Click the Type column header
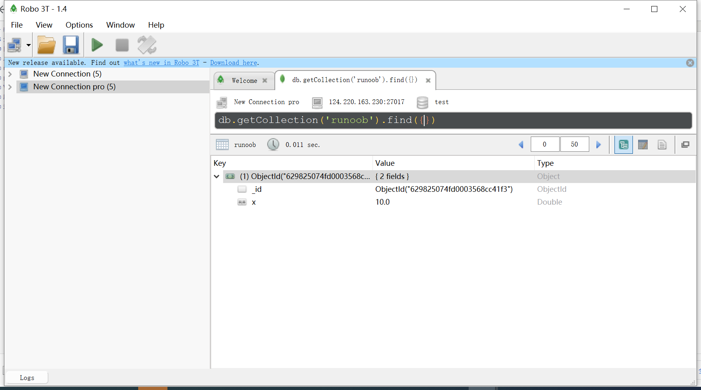The height and width of the screenshot is (390, 701). pos(615,163)
